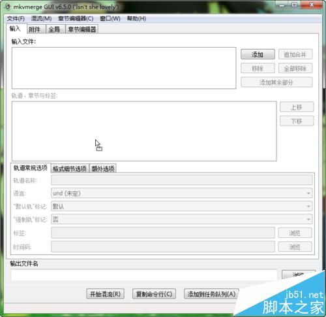Click the 轨道名称 input field

pyautogui.click(x=182, y=180)
